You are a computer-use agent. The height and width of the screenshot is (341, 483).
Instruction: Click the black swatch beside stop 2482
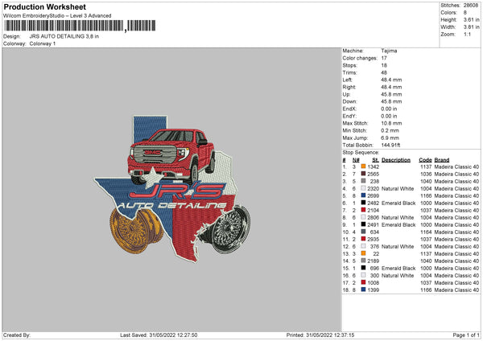pos(365,203)
